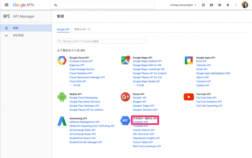
Task: Open Calendar API link
Action: pyautogui.click(x=204, y=65)
